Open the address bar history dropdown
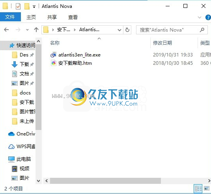 [x=120, y=30]
